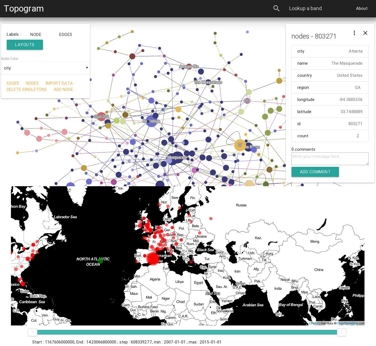376x346 pixels.
Task: Click the IMPORT DATA button
Action: 59,83
